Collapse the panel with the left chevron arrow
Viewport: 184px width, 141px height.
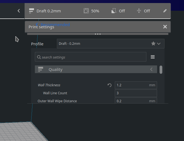click(19, 11)
